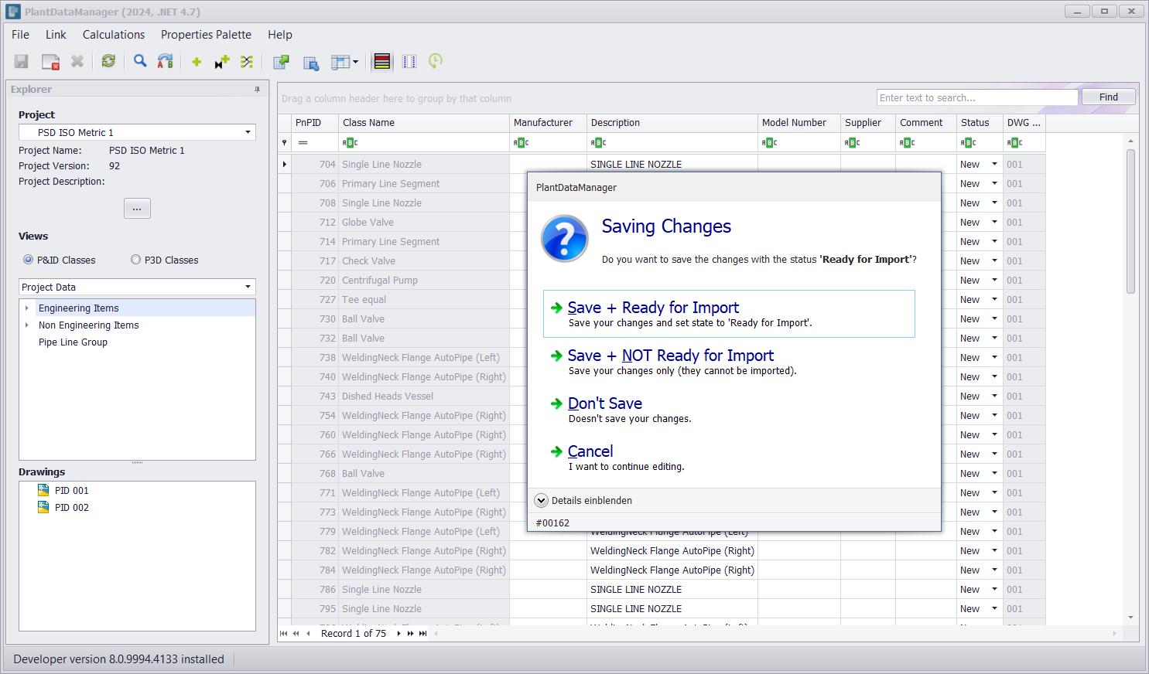Choose Cancel to continue editing
1149x674 pixels.
729,458
